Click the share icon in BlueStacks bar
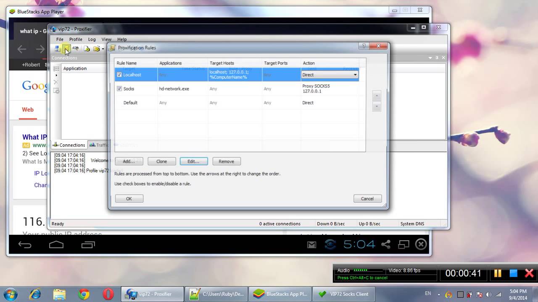 pyautogui.click(x=385, y=245)
